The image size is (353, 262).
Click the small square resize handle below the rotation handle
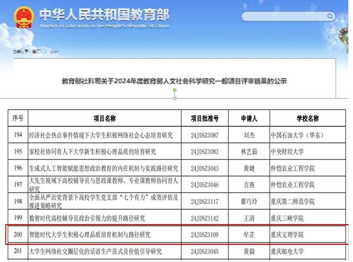coord(175,98)
